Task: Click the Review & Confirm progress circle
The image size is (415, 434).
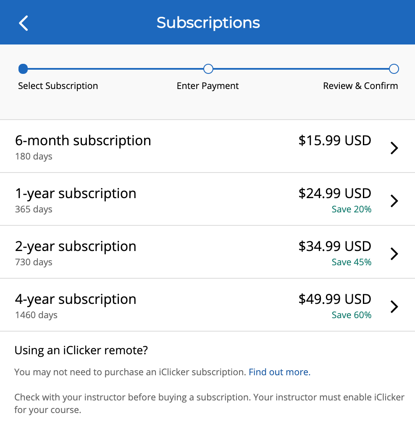Action: 394,68
